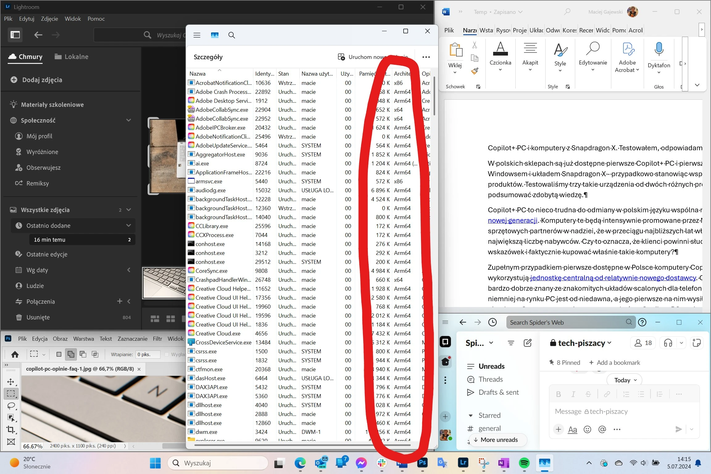Open Messenger from the taskbar
Viewport: 711px width, 474px height.
tap(361, 463)
